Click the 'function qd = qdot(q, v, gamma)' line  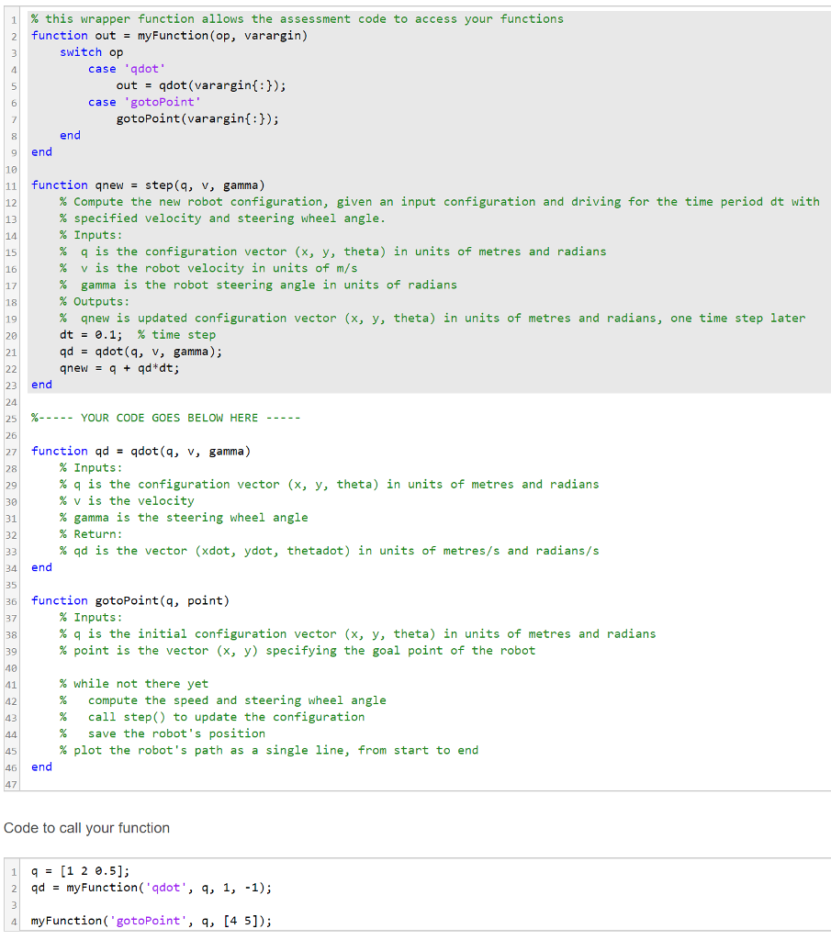[140, 451]
